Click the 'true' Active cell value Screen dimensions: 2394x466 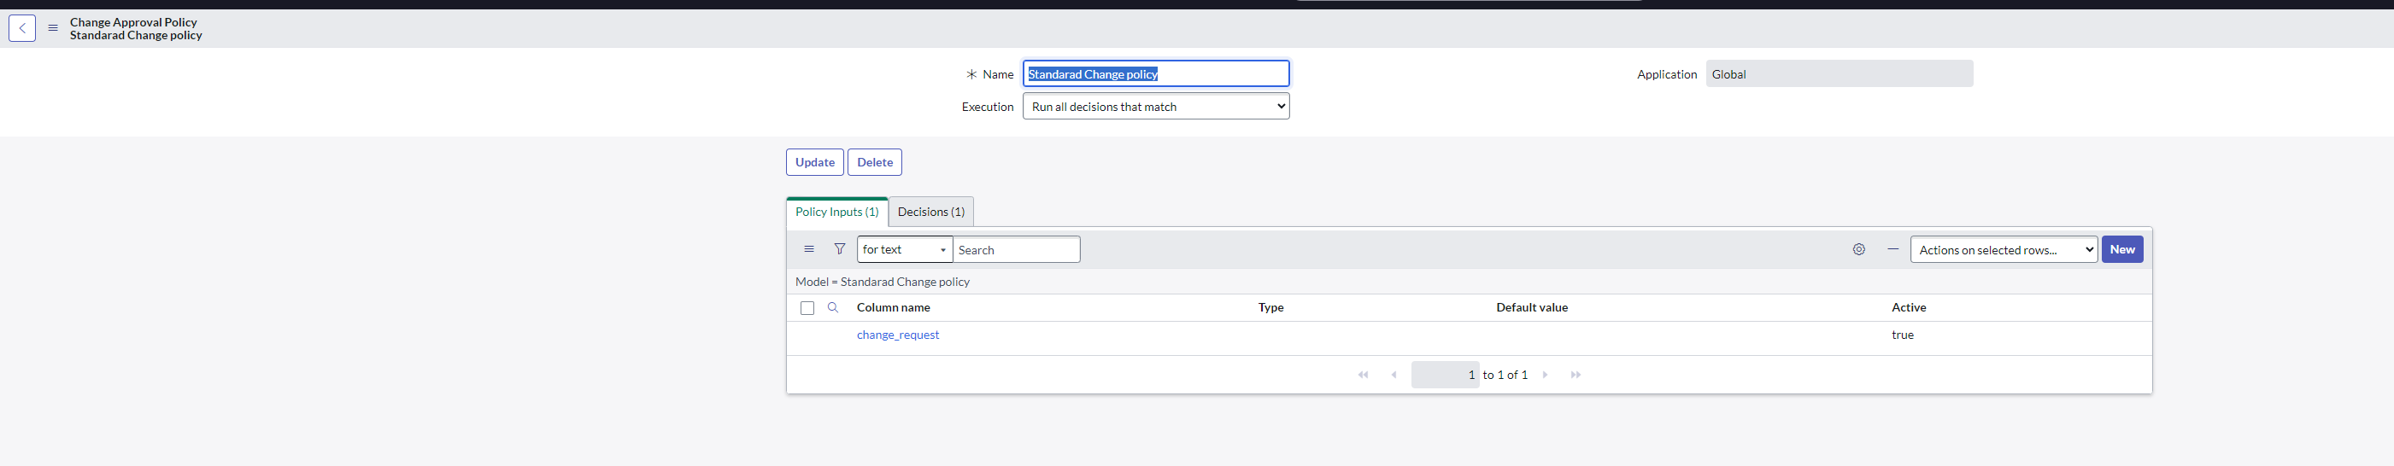click(1903, 335)
